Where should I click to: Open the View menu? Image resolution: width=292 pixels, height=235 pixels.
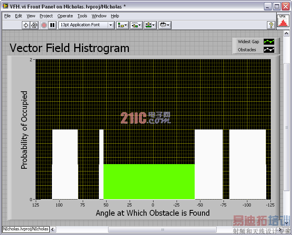coord(31,16)
